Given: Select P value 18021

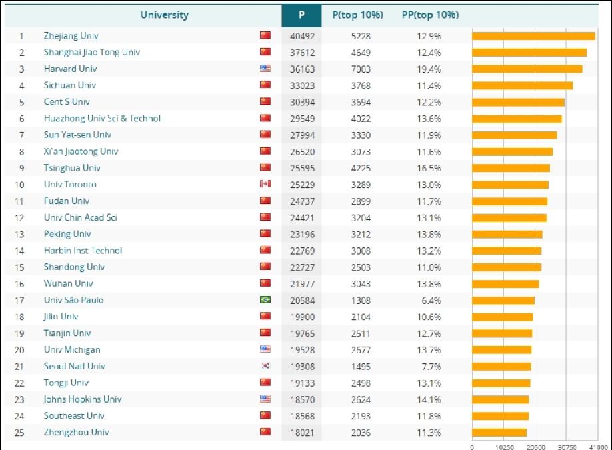Looking at the screenshot, I should tap(302, 433).
